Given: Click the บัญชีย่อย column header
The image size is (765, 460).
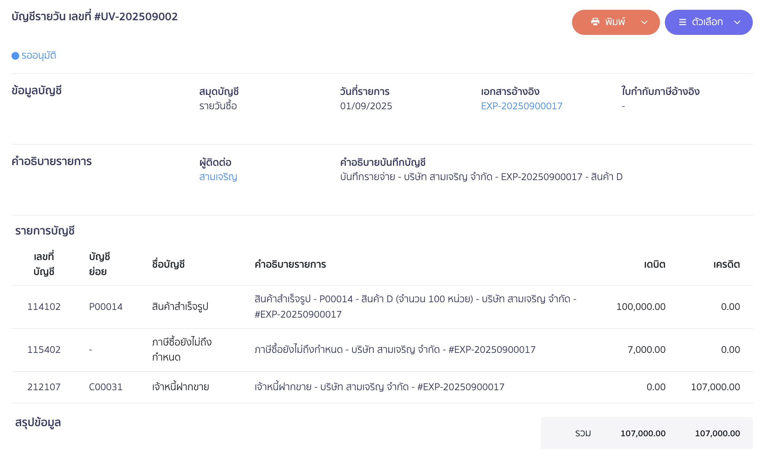Looking at the screenshot, I should pos(99,264).
